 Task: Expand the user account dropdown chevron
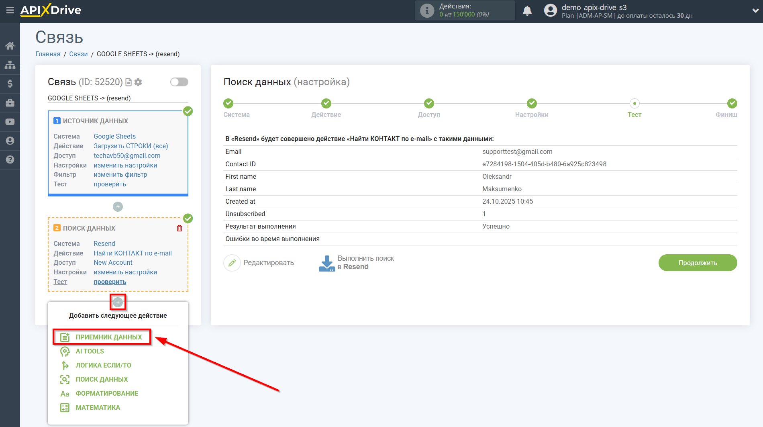click(755, 11)
